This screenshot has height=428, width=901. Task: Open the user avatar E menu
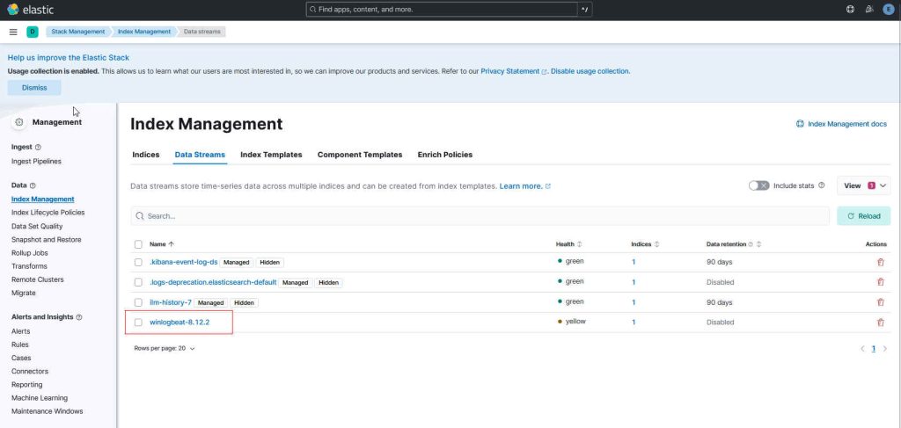[x=888, y=9]
